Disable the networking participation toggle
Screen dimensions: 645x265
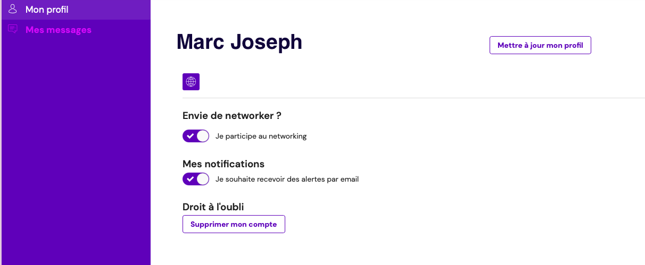click(196, 136)
